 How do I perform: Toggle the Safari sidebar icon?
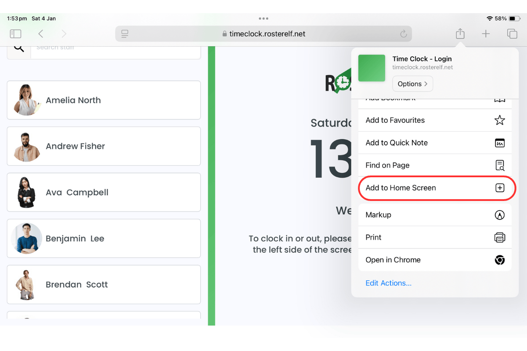(x=15, y=33)
